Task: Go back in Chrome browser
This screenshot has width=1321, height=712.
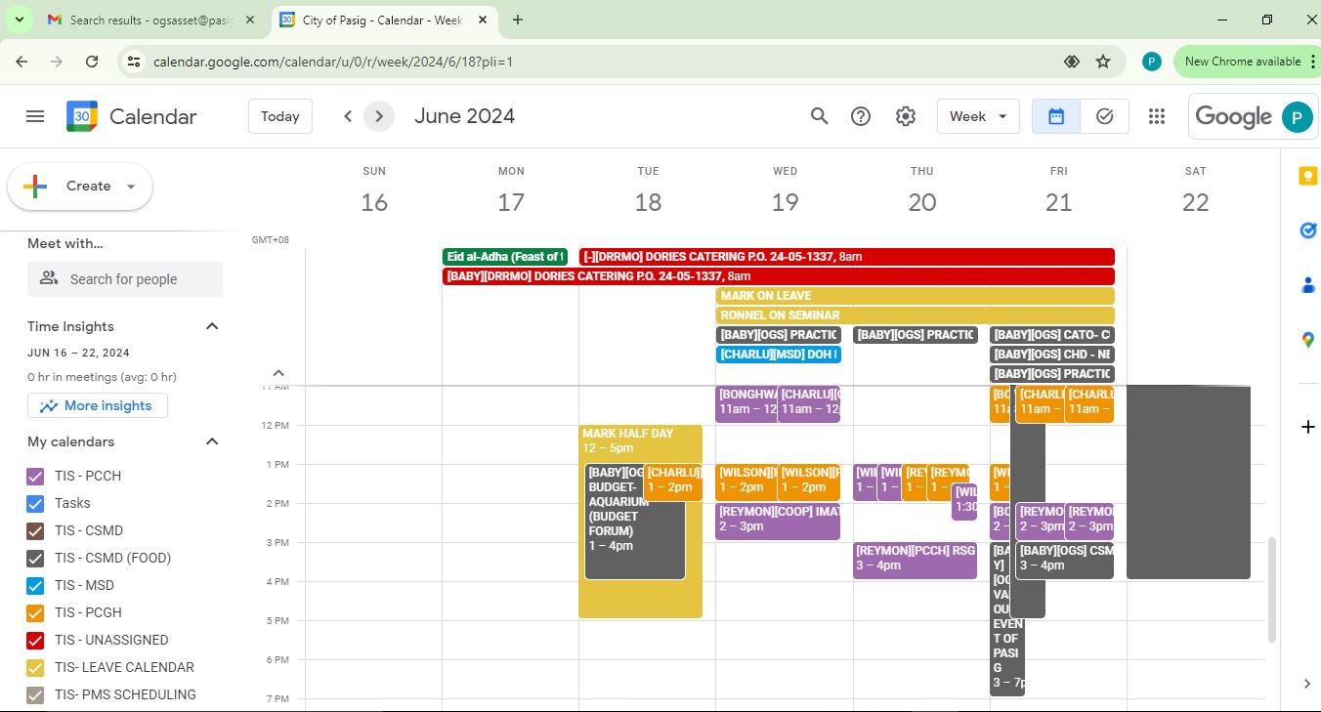Action: point(21,62)
